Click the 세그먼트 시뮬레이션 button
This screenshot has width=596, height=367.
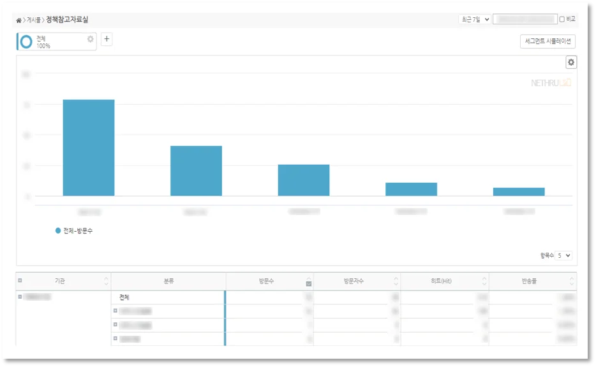(x=548, y=41)
